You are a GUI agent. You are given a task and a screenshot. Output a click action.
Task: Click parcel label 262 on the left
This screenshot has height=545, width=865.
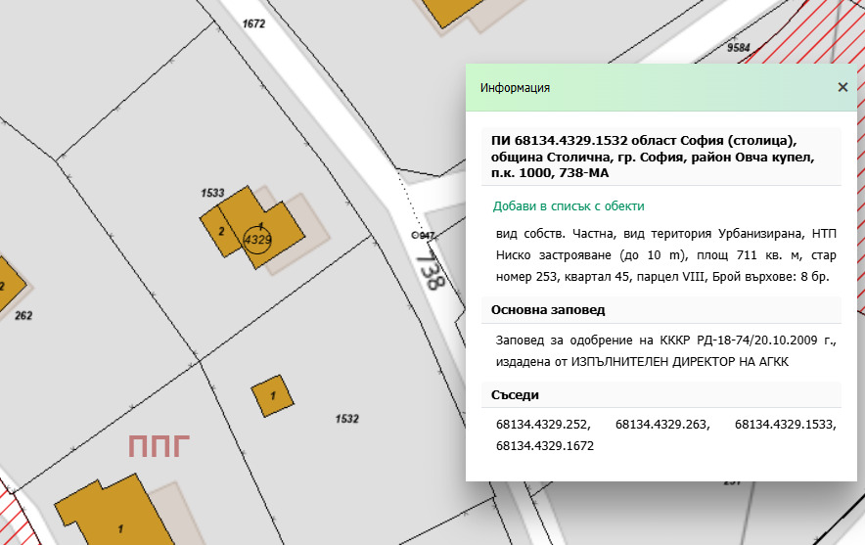tap(23, 315)
